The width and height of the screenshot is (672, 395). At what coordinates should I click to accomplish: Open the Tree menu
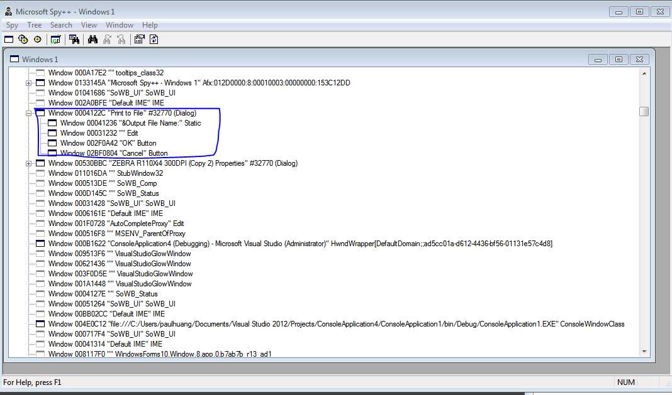tap(34, 25)
